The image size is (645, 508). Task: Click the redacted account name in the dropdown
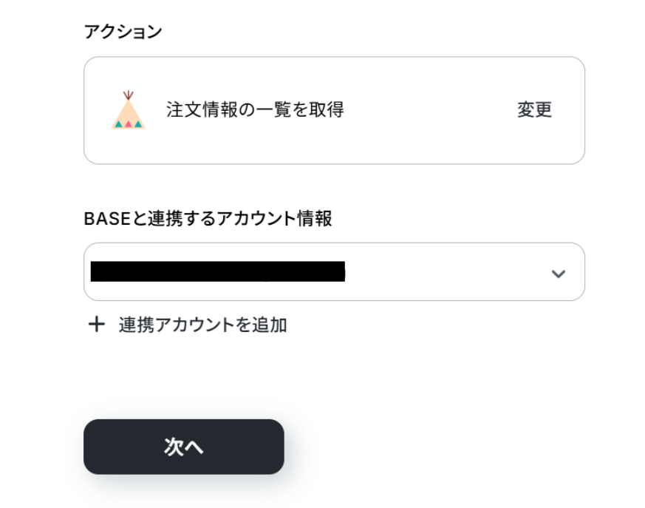point(217,272)
